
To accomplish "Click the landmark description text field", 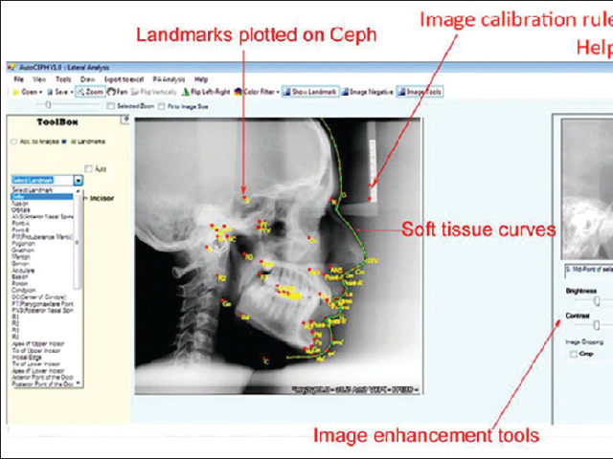I will [586, 269].
